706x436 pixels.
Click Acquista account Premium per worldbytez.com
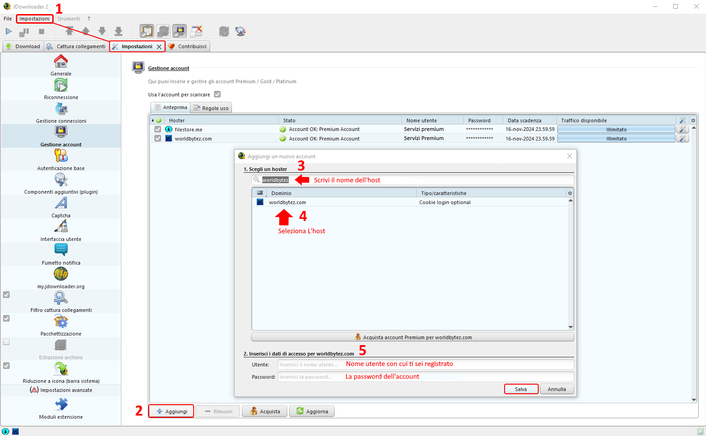412,337
